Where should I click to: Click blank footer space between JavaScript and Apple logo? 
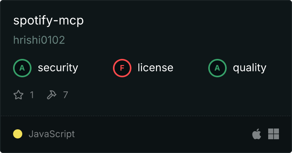tap(163, 134)
